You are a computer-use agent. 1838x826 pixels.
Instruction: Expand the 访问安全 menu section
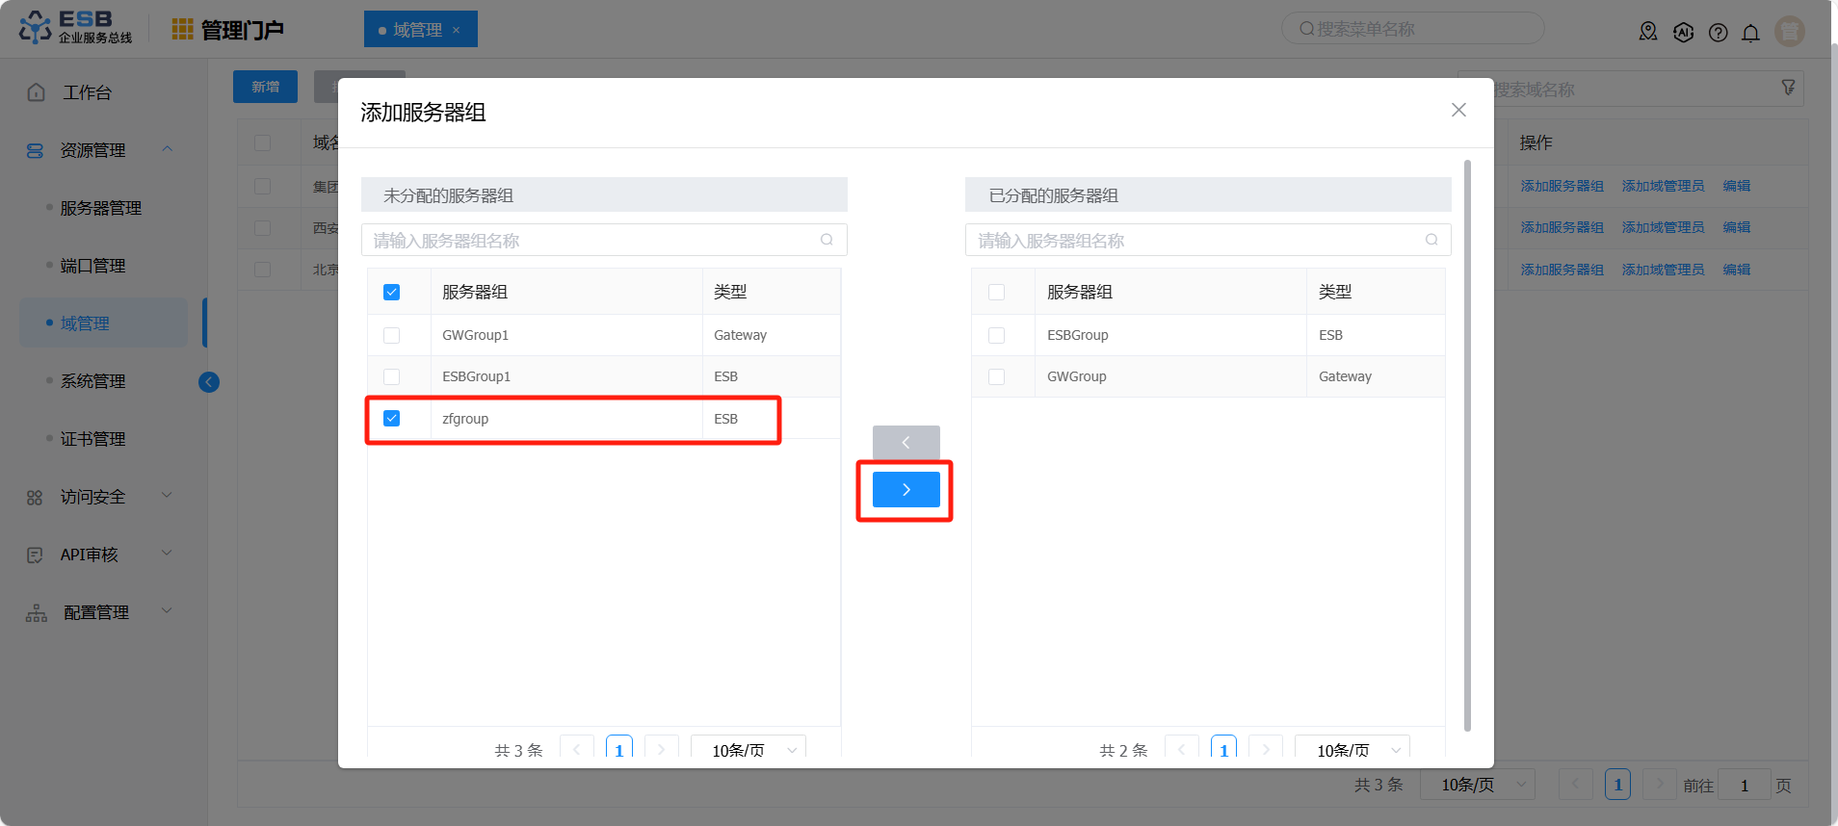[x=168, y=496]
